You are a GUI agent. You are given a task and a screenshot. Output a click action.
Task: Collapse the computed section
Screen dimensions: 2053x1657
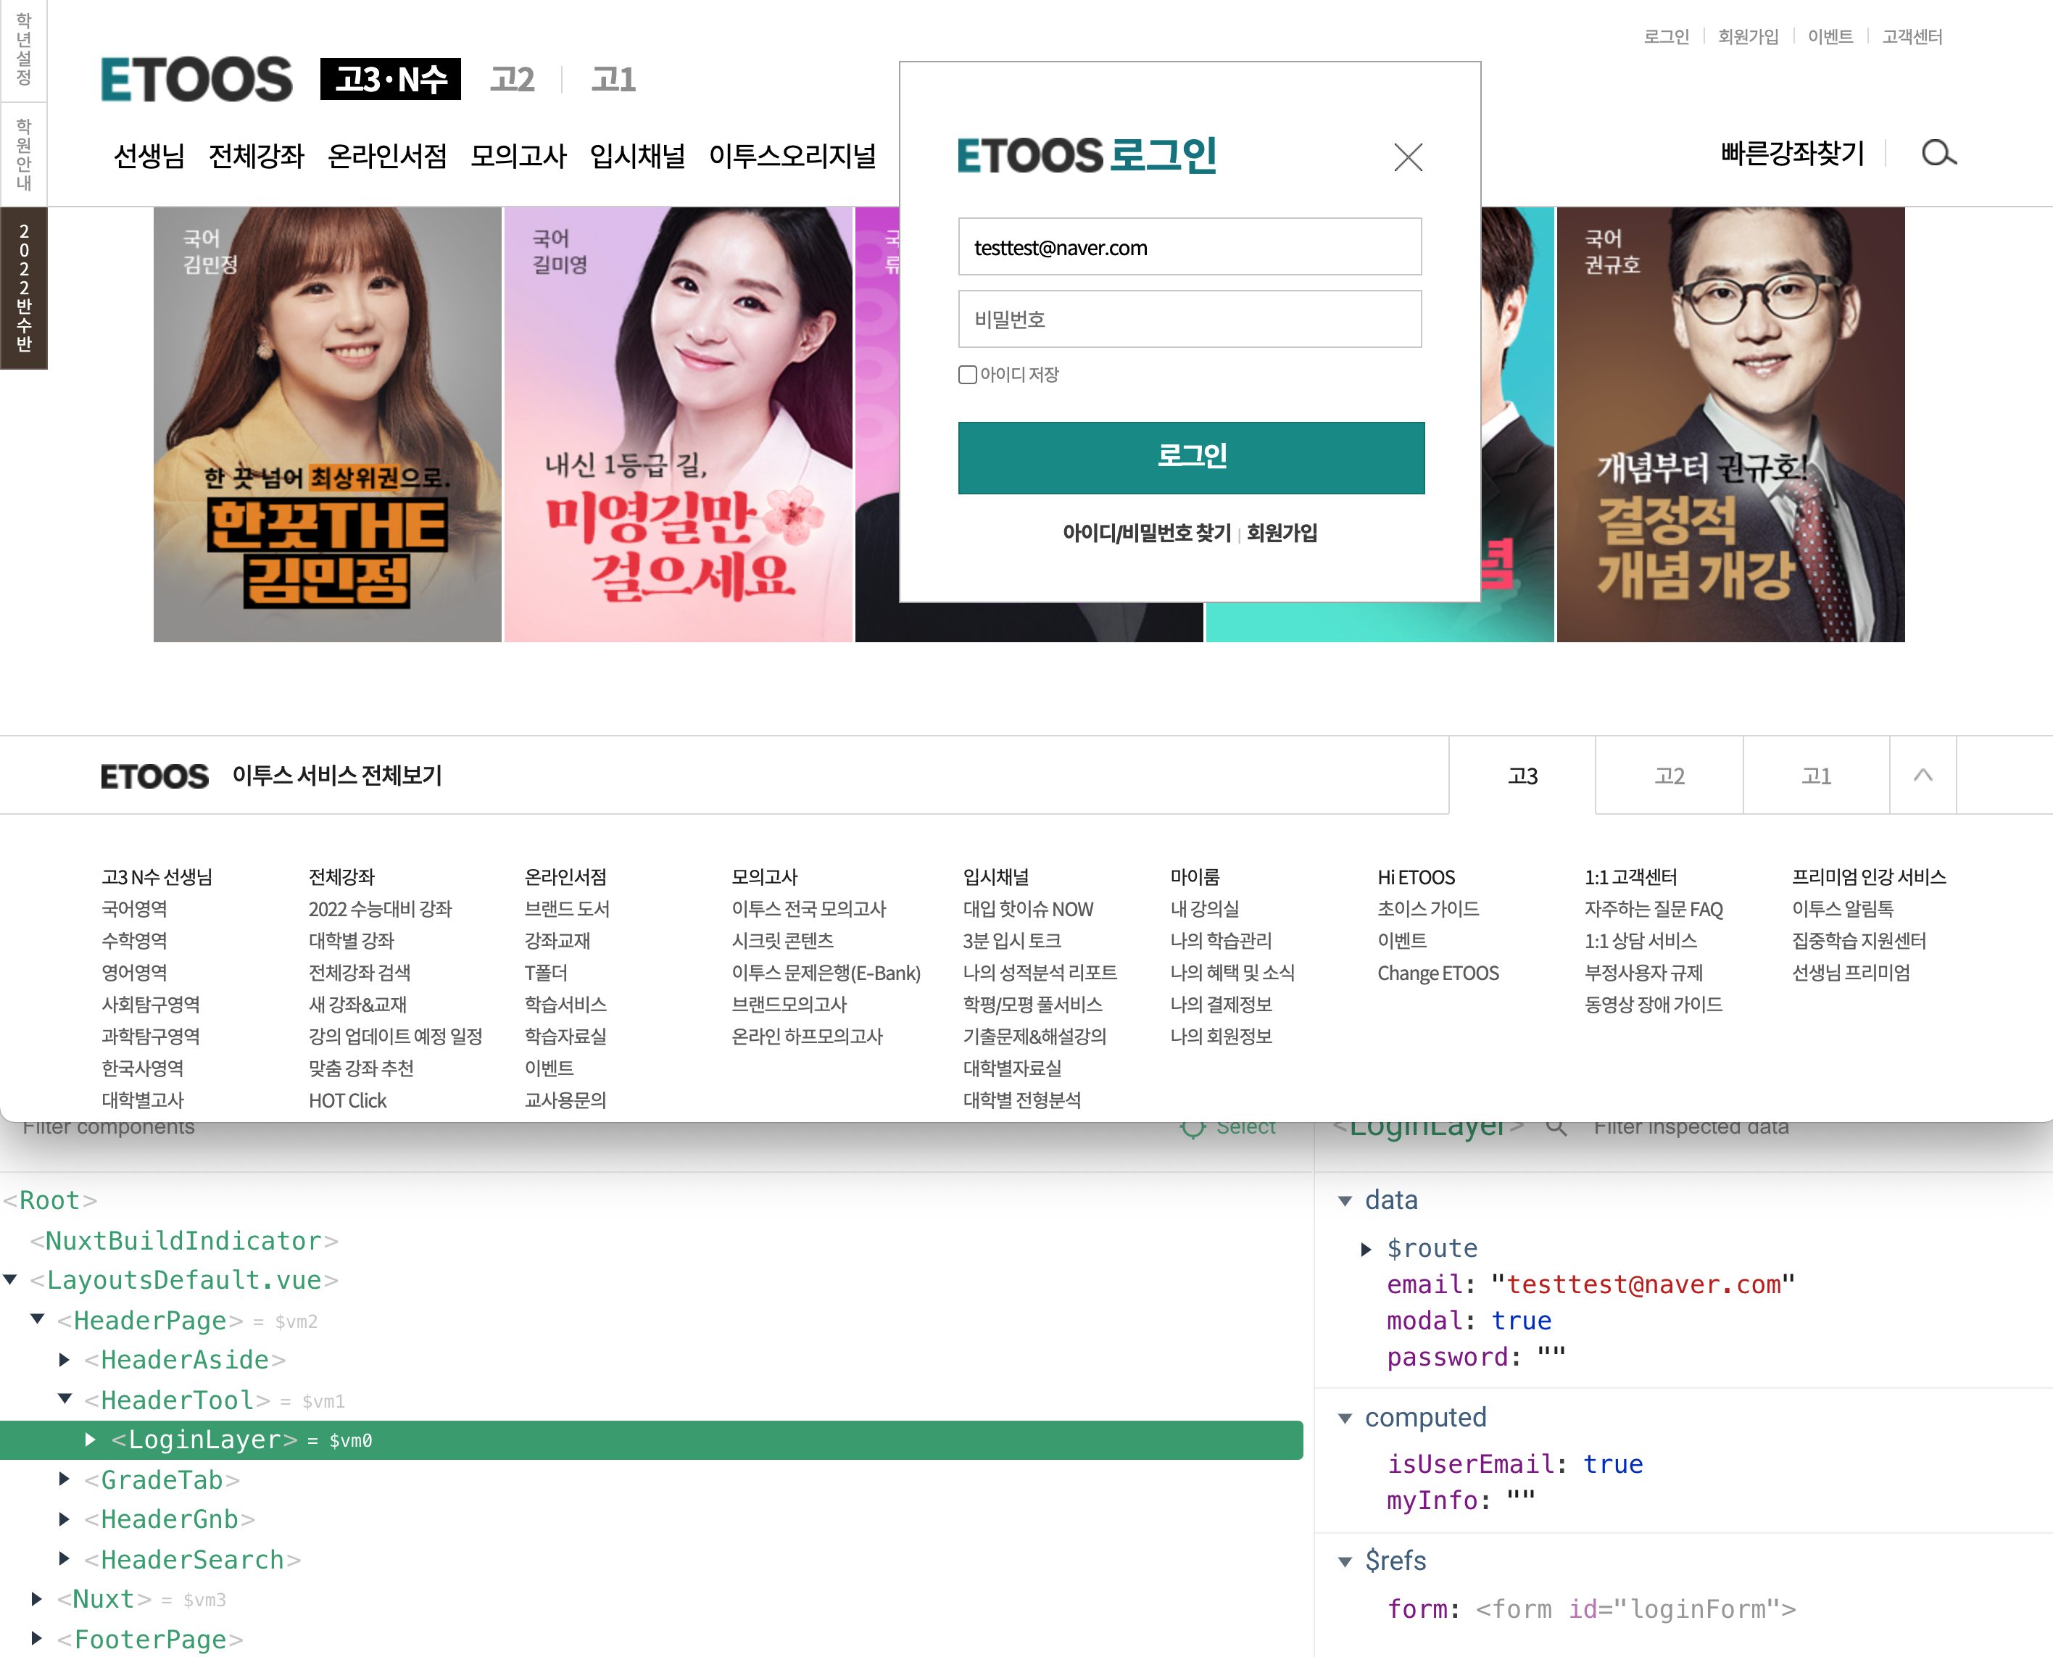[x=1345, y=1419]
